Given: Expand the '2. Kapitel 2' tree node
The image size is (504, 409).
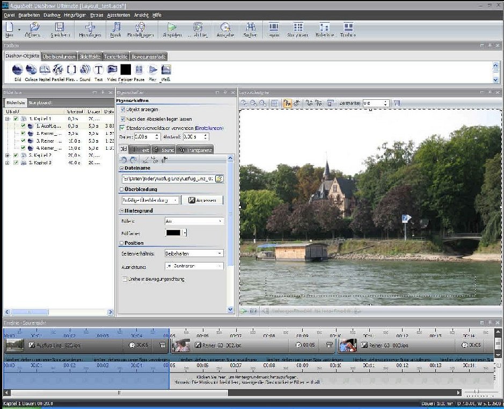Looking at the screenshot, I should click(8, 155).
